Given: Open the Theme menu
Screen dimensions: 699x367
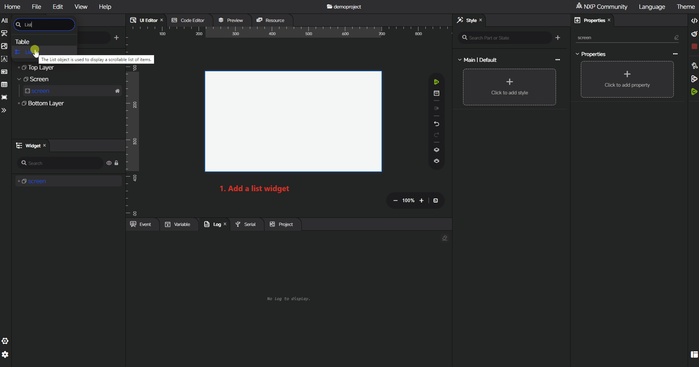Looking at the screenshot, I should pyautogui.click(x=685, y=7).
